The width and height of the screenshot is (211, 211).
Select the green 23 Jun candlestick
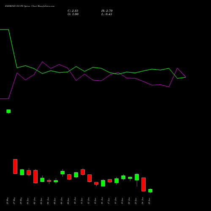pos(137,177)
